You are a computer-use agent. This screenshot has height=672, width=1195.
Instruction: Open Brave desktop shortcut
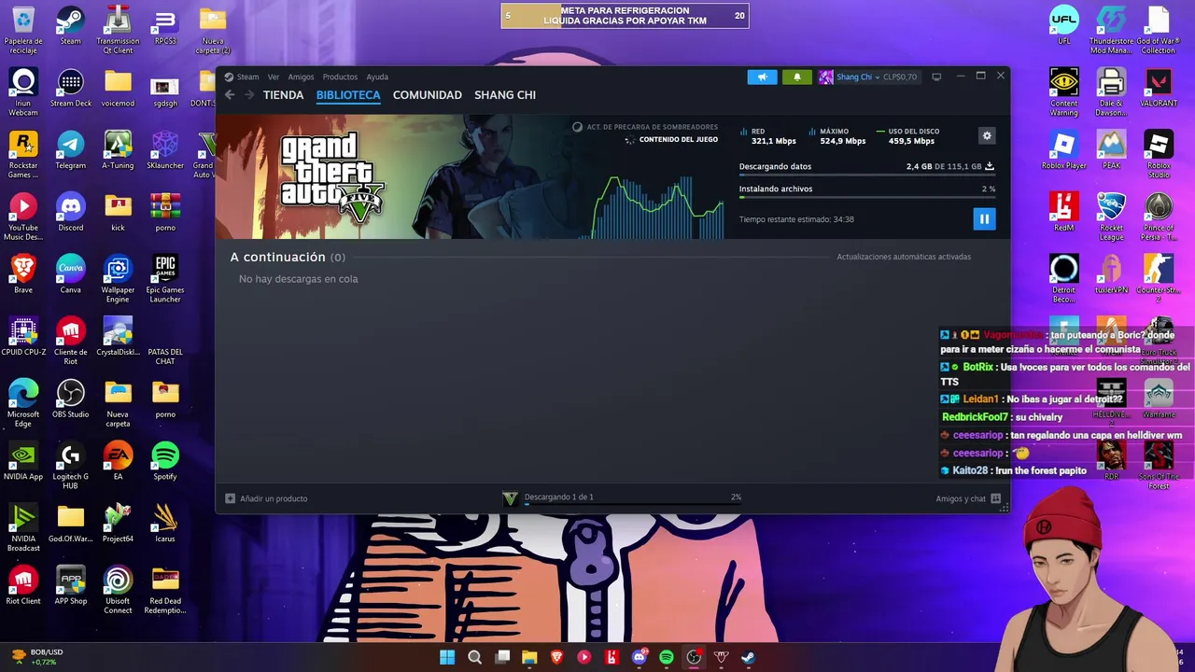coord(23,274)
